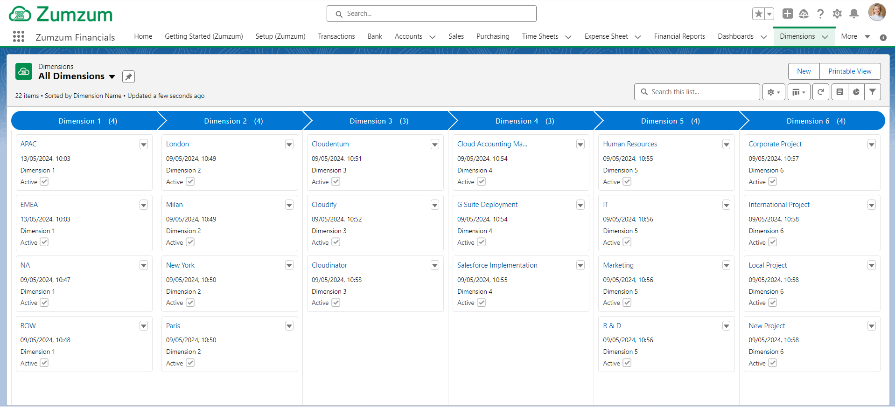895x407 pixels.
Task: Open the Salesforce Help question mark icon
Action: (x=820, y=14)
